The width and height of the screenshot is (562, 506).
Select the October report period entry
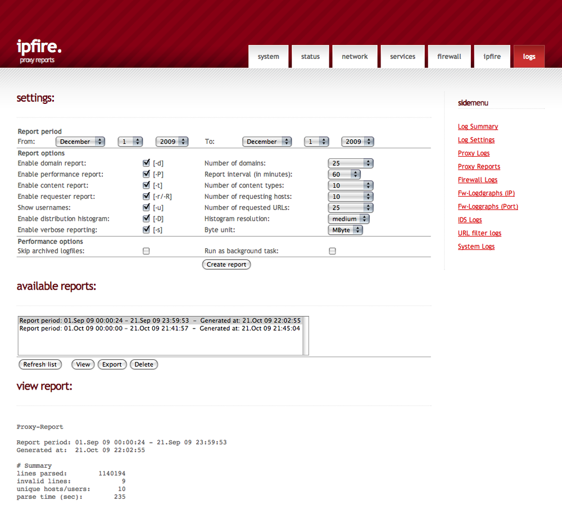point(160,329)
